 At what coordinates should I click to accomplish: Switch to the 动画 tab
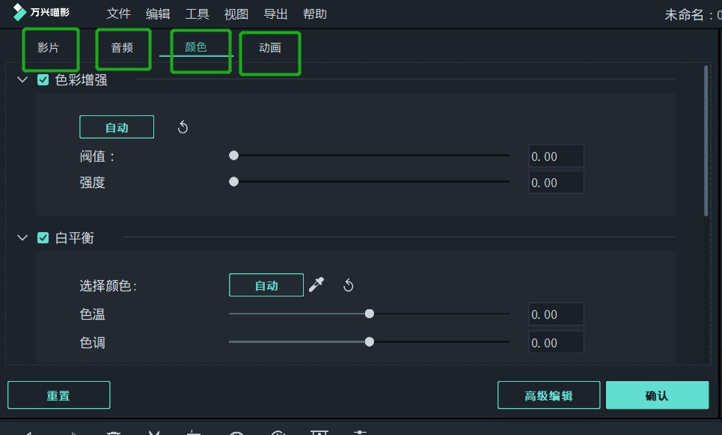click(x=269, y=48)
